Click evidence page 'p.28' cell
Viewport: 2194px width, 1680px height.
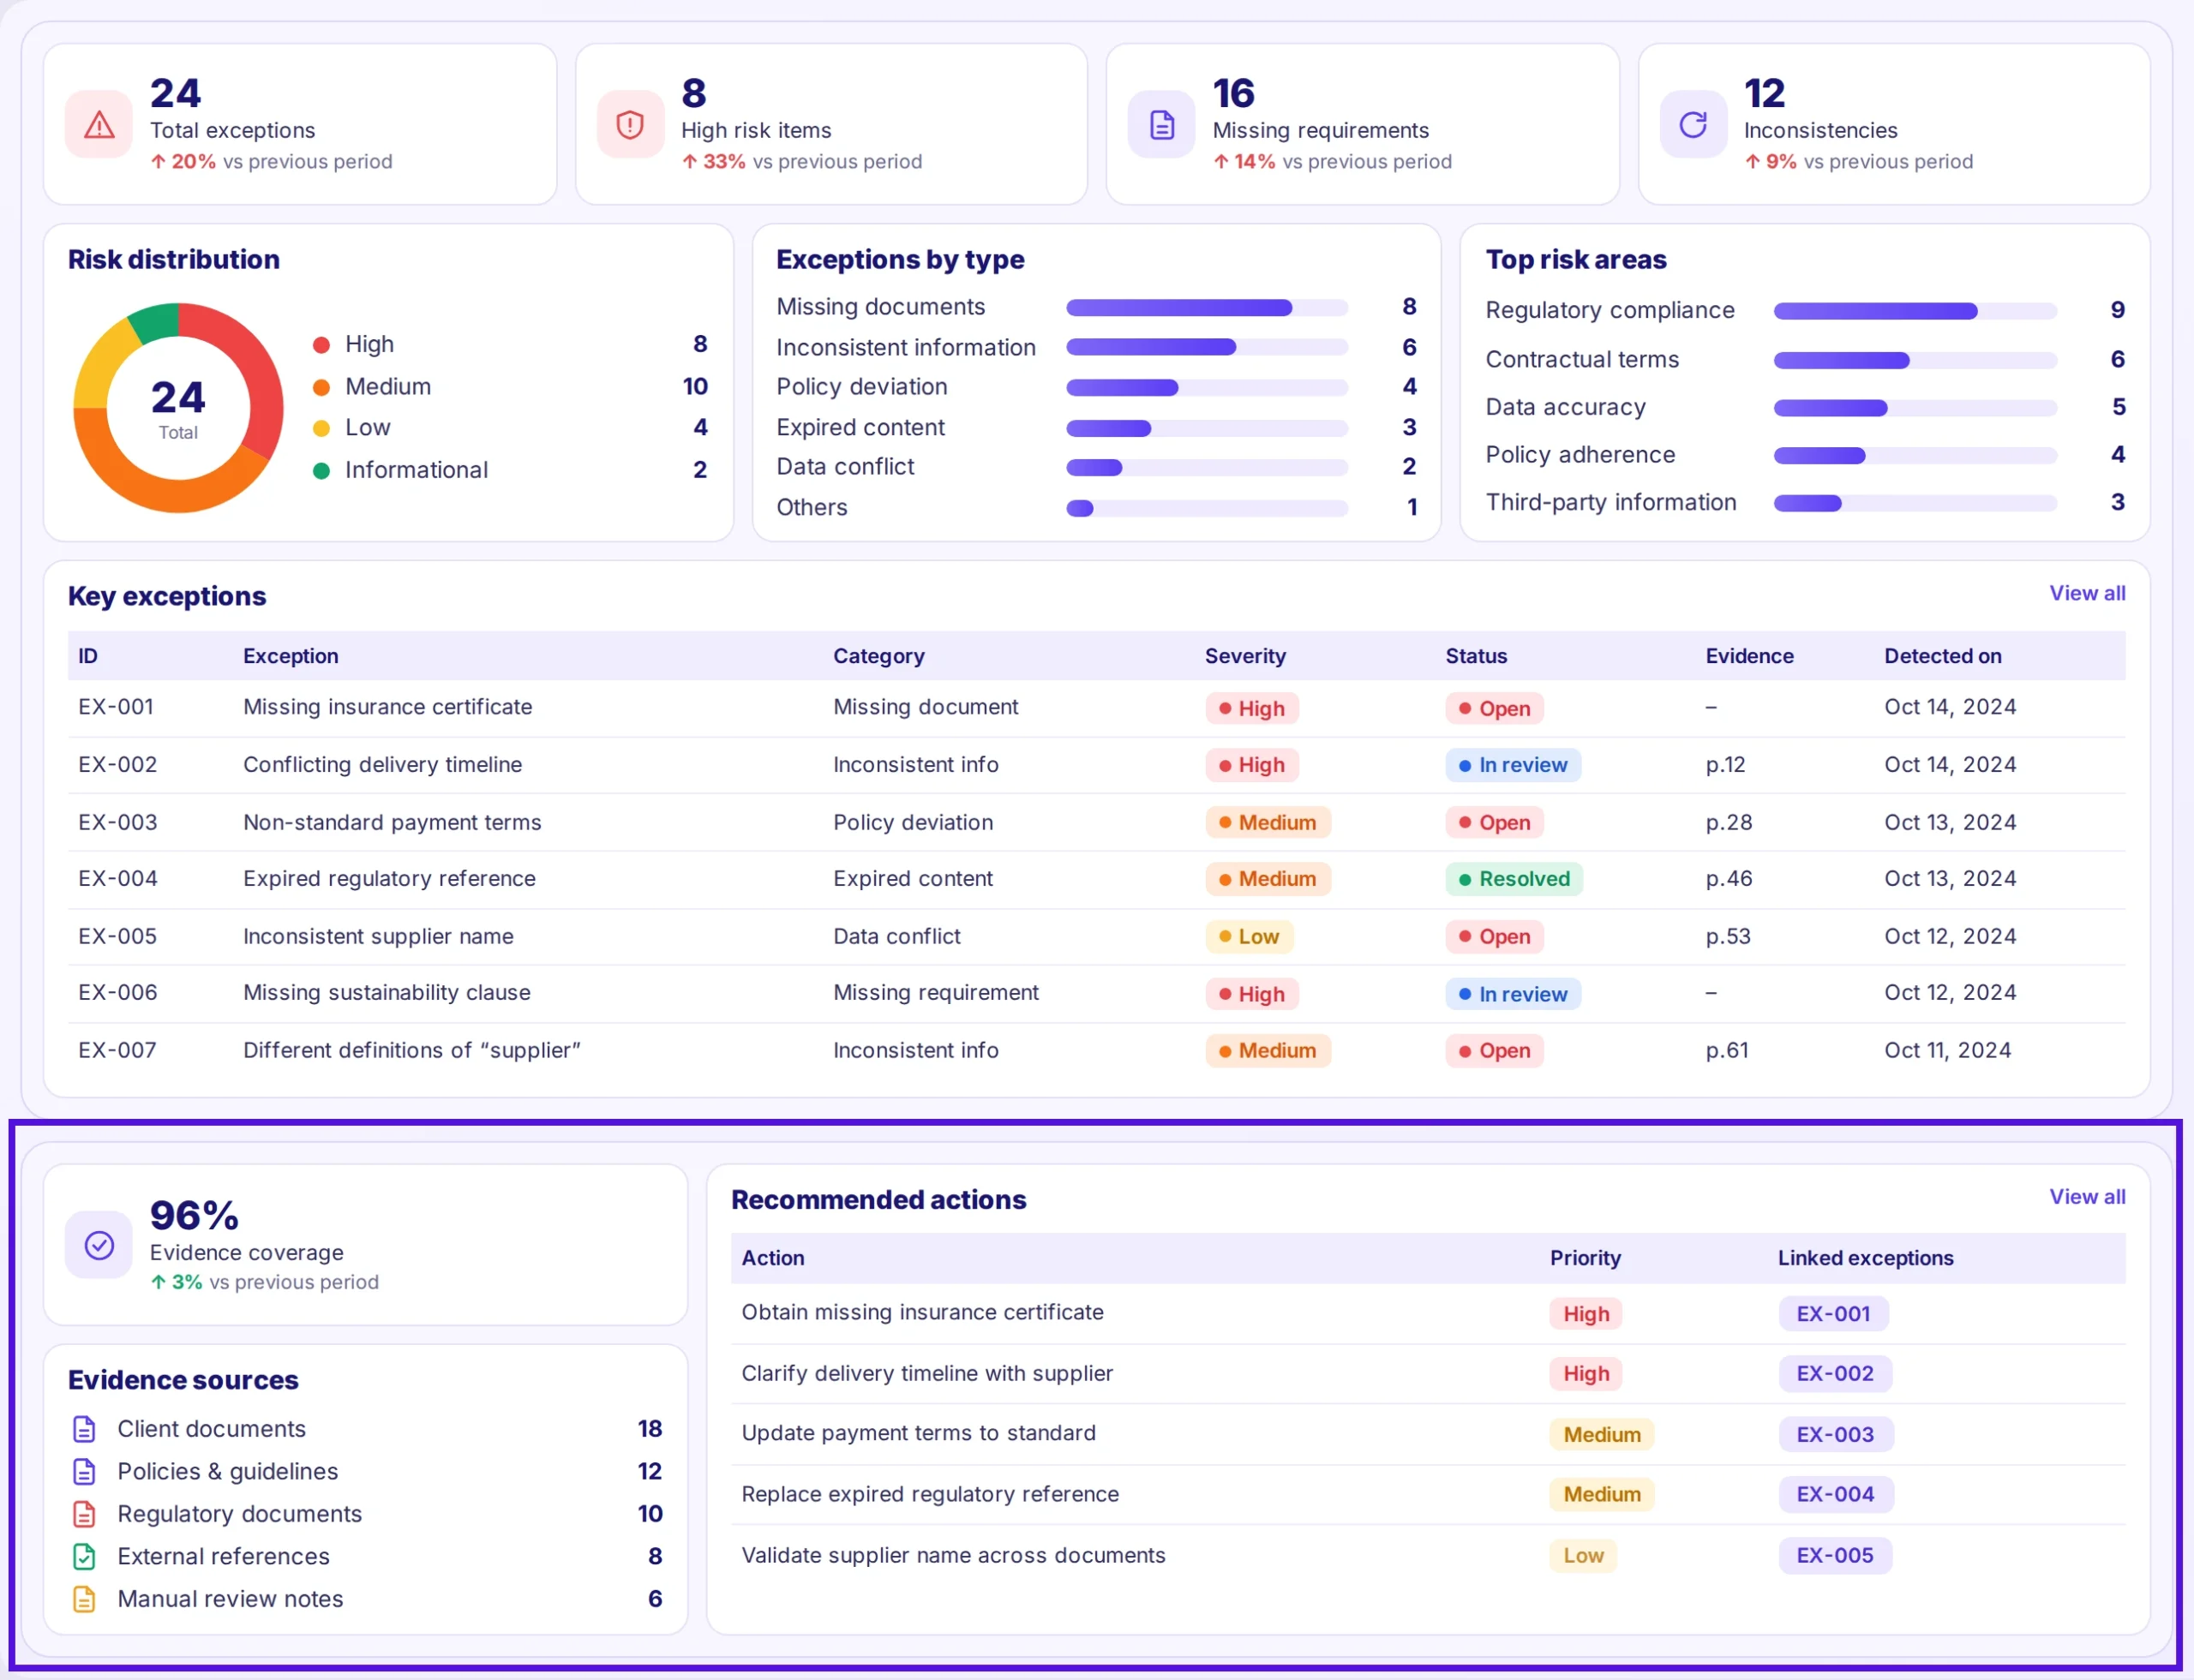(x=1729, y=823)
